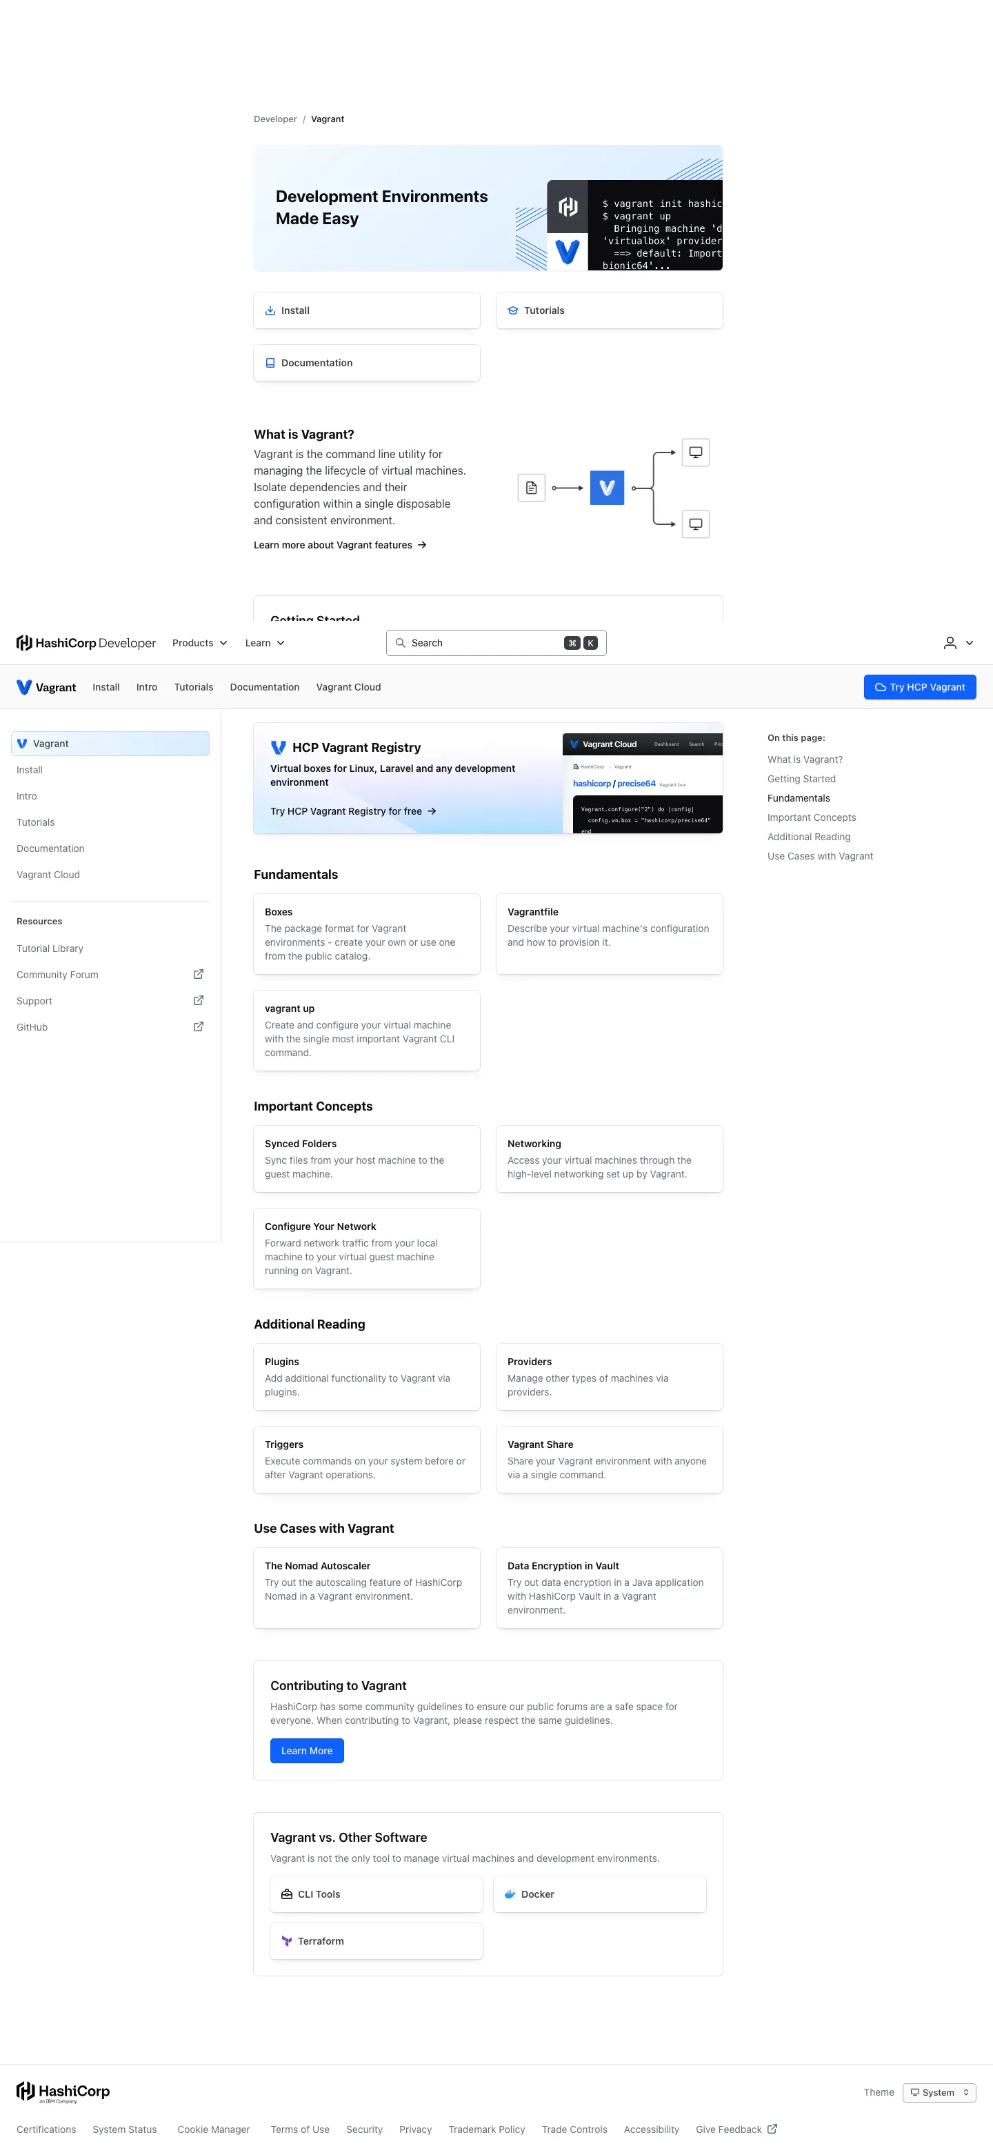Open the vagrant up card
993x2155 pixels.
coord(368,1031)
